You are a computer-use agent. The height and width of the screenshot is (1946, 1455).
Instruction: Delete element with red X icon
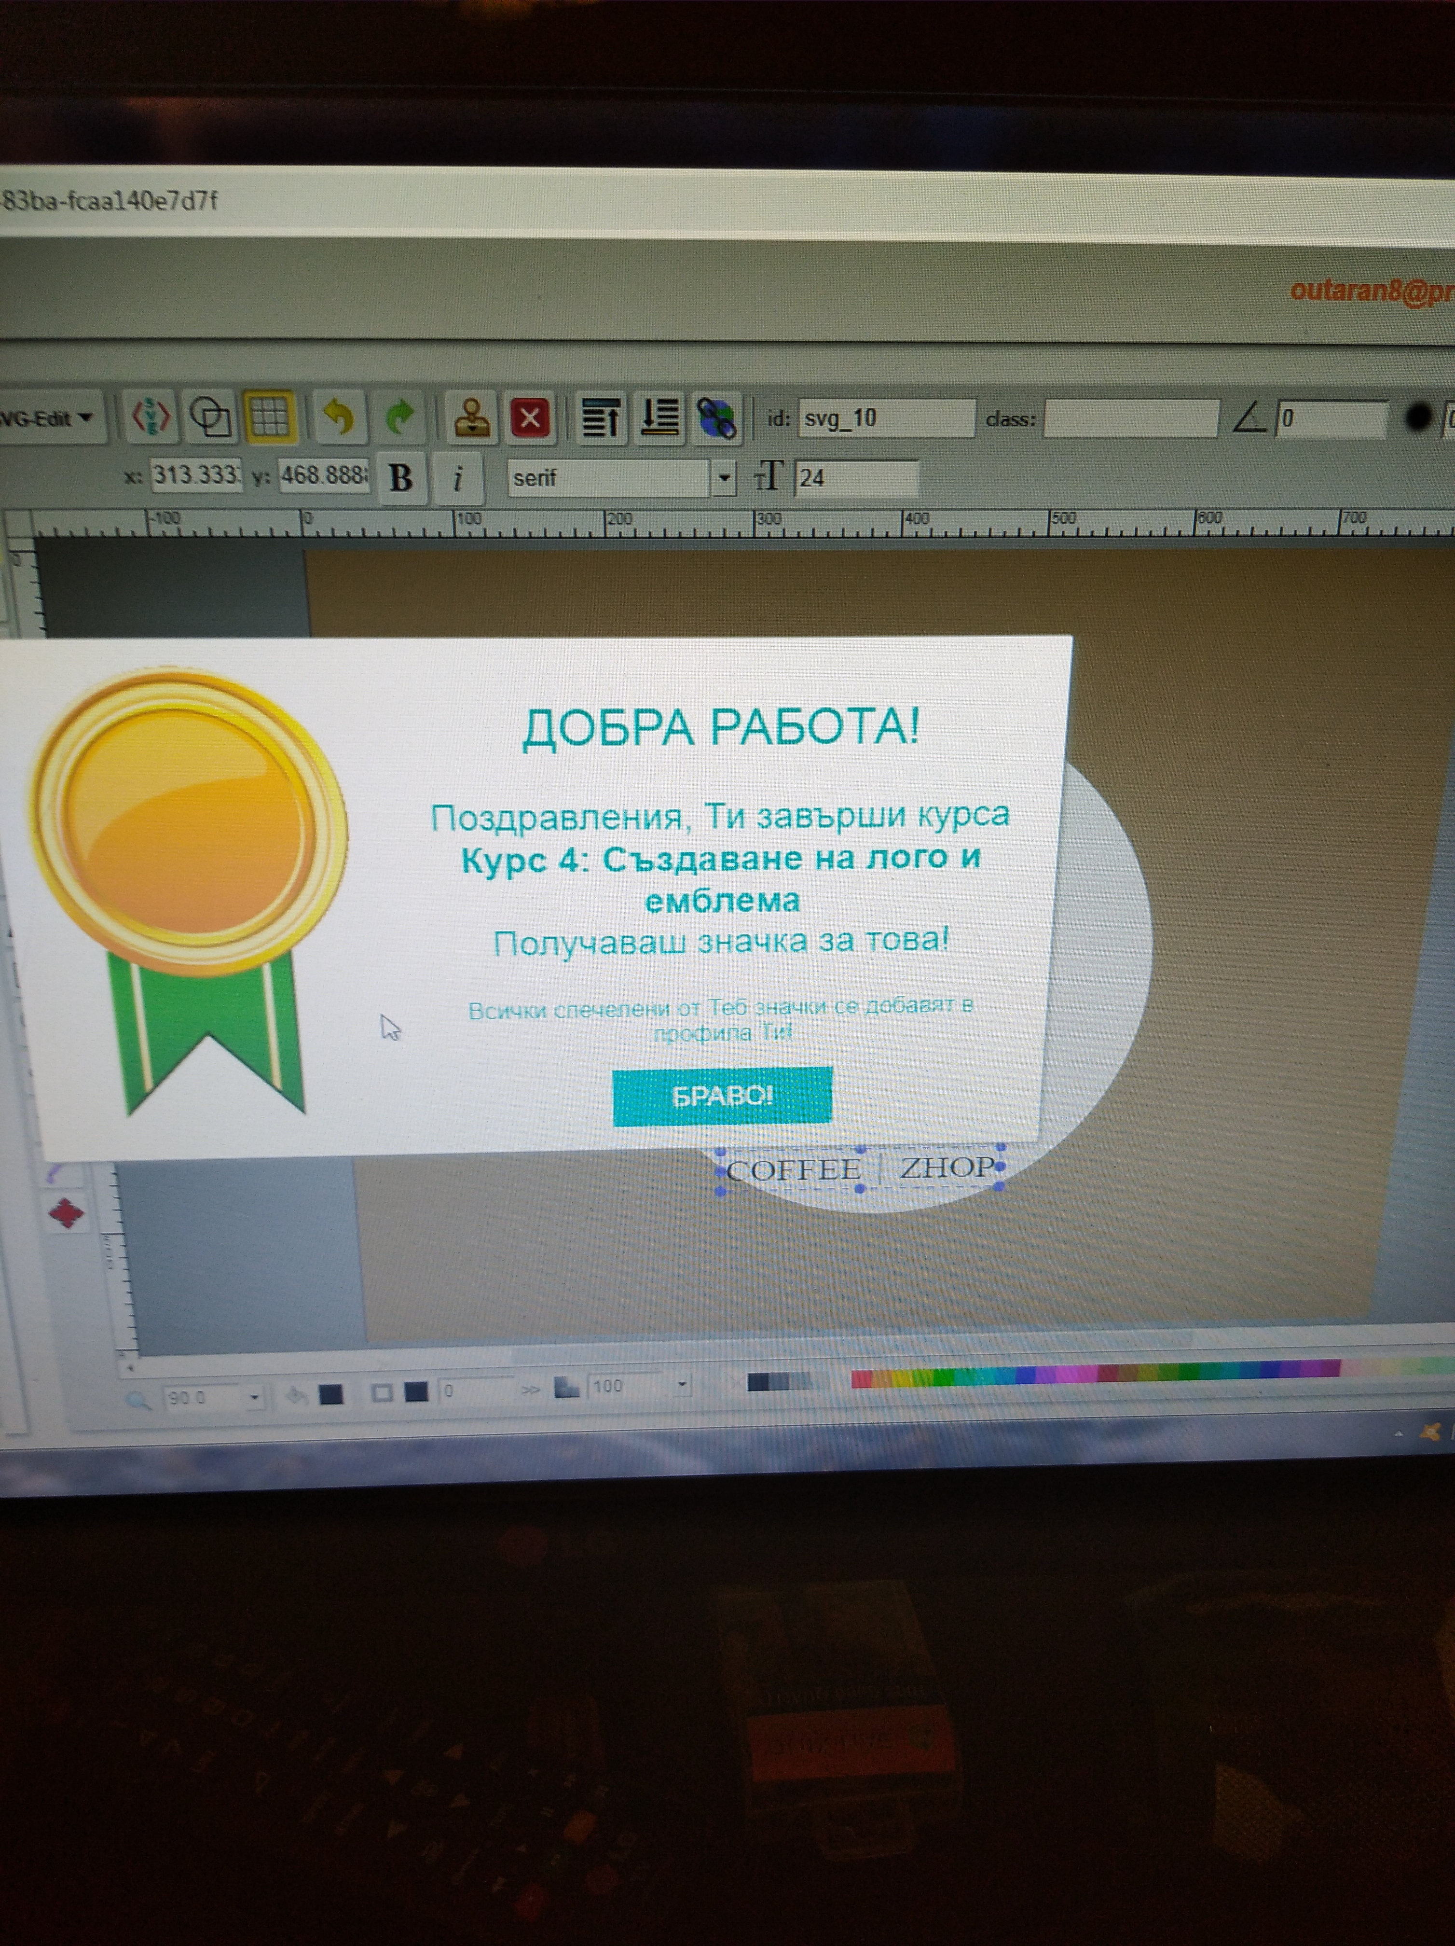point(530,417)
